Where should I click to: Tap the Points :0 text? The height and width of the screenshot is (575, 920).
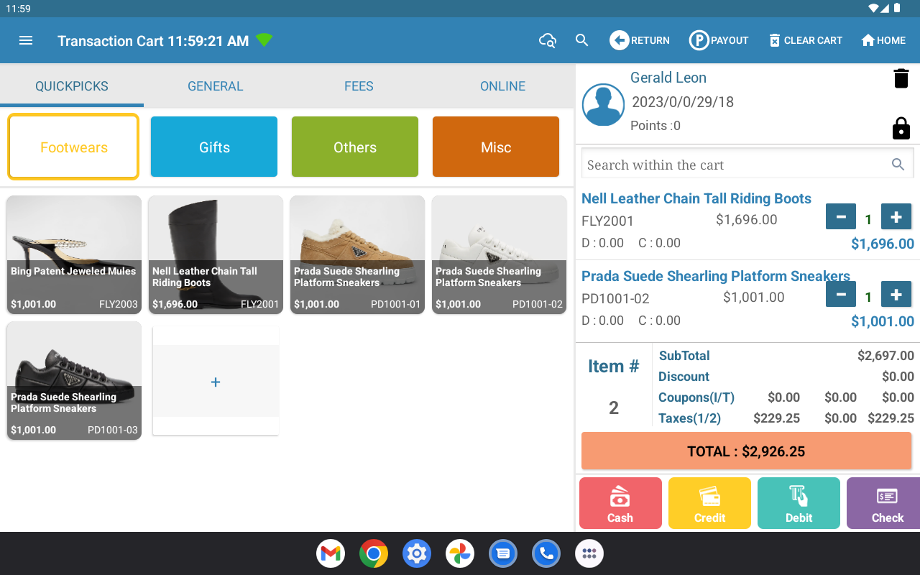pyautogui.click(x=655, y=126)
